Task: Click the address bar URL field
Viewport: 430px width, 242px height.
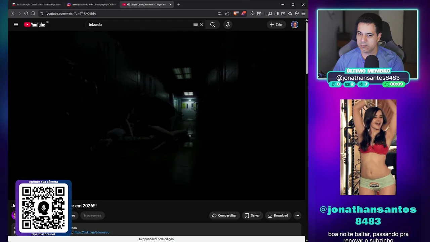Action: click(x=128, y=13)
